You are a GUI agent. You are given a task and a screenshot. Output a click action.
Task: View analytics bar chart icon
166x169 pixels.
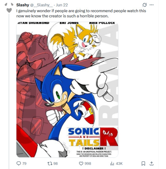pyautogui.click(x=112, y=163)
